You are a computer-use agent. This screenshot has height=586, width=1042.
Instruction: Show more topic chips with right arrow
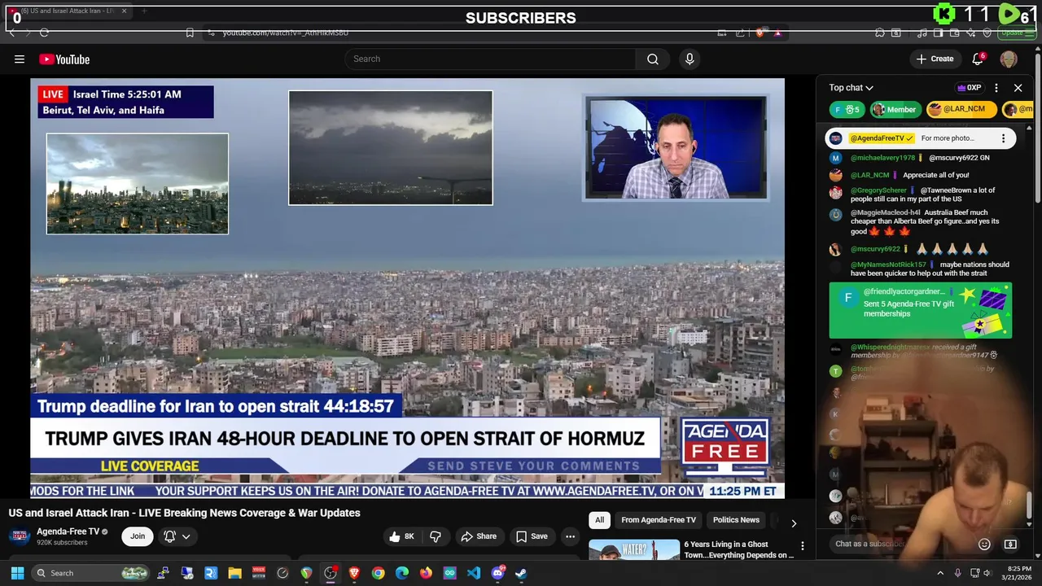point(794,523)
